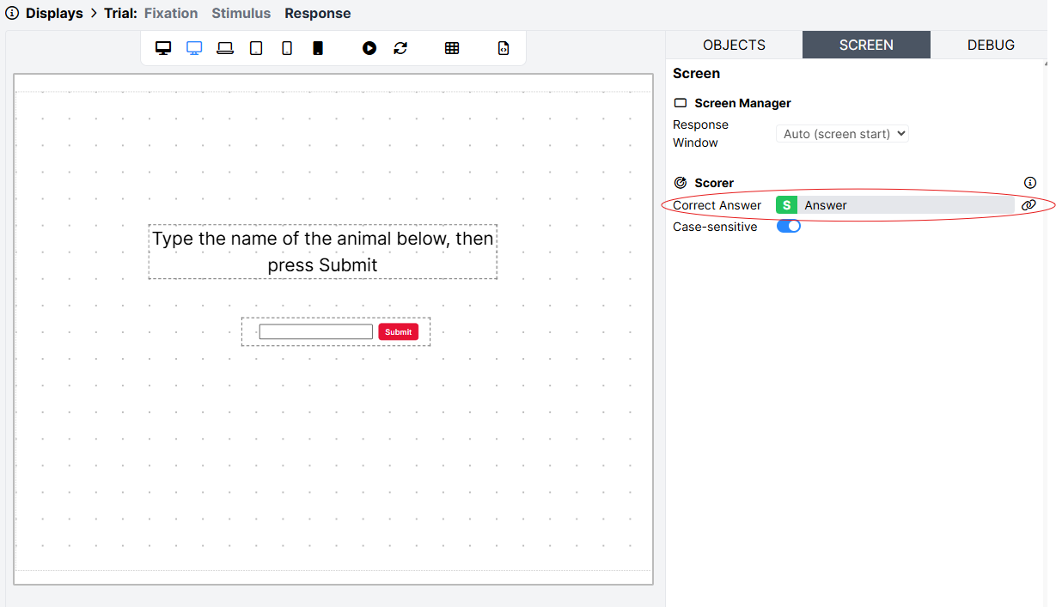Click the green S spreadsheet badge
The width and height of the screenshot is (1056, 607).
(786, 205)
